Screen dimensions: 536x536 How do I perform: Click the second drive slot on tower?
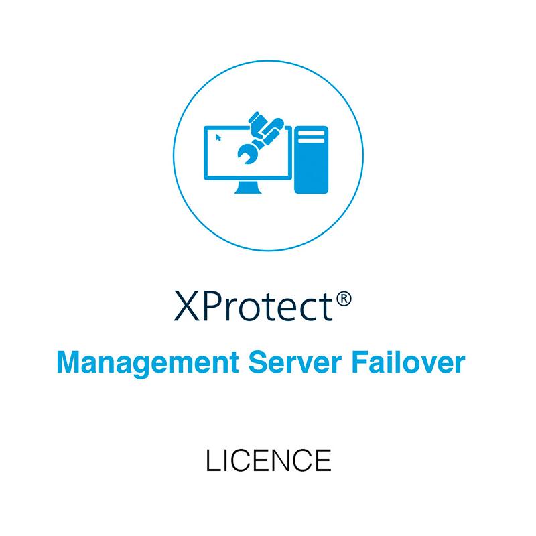(x=311, y=141)
